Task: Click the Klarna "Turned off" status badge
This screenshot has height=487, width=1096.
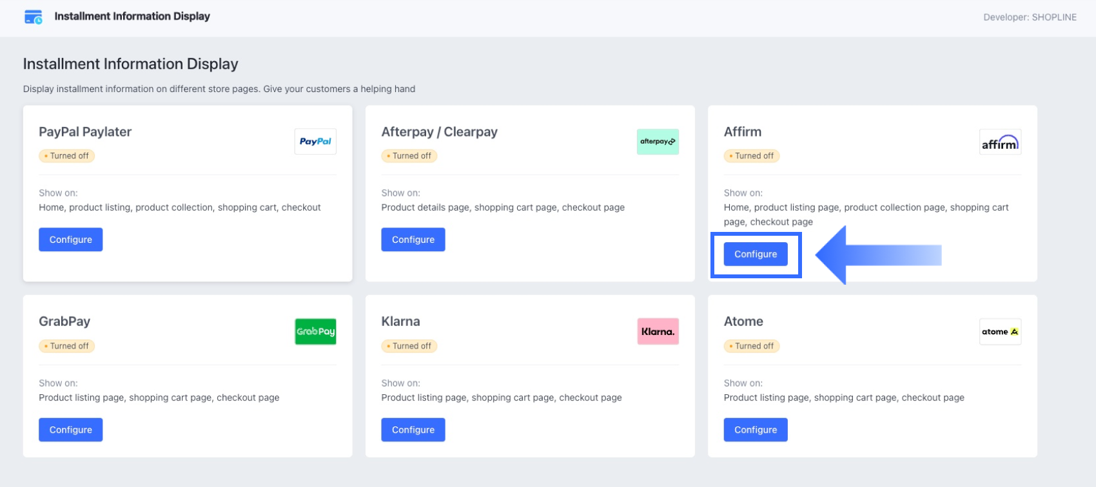Action: (409, 346)
